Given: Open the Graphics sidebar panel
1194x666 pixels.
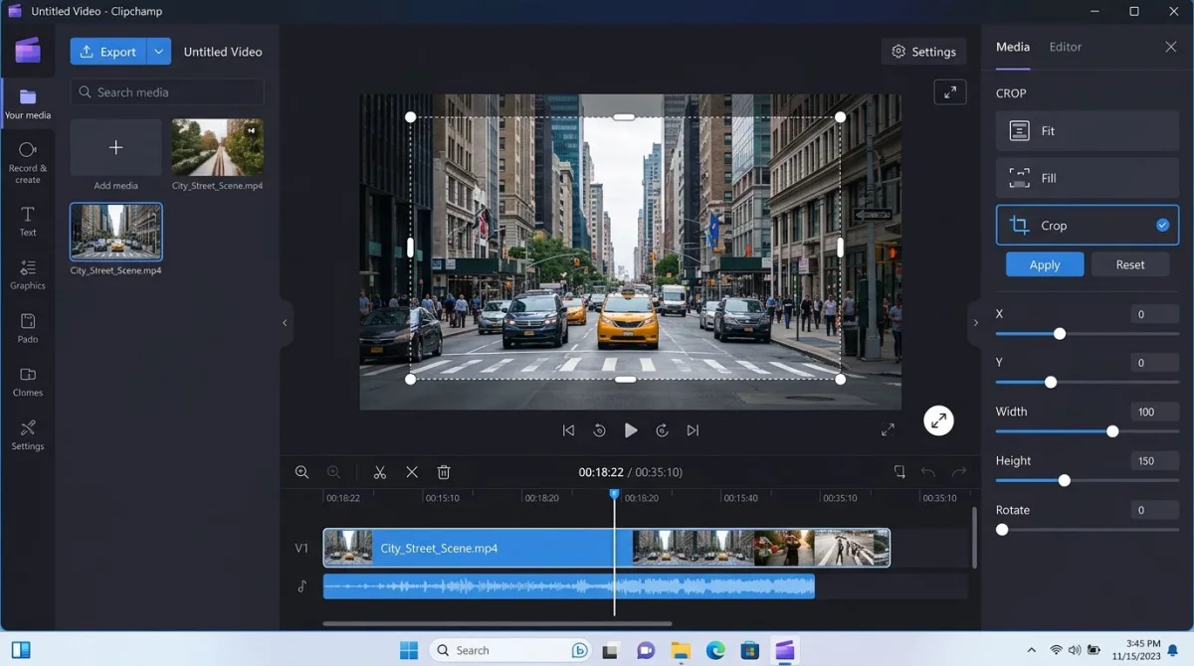Looking at the screenshot, I should [28, 274].
